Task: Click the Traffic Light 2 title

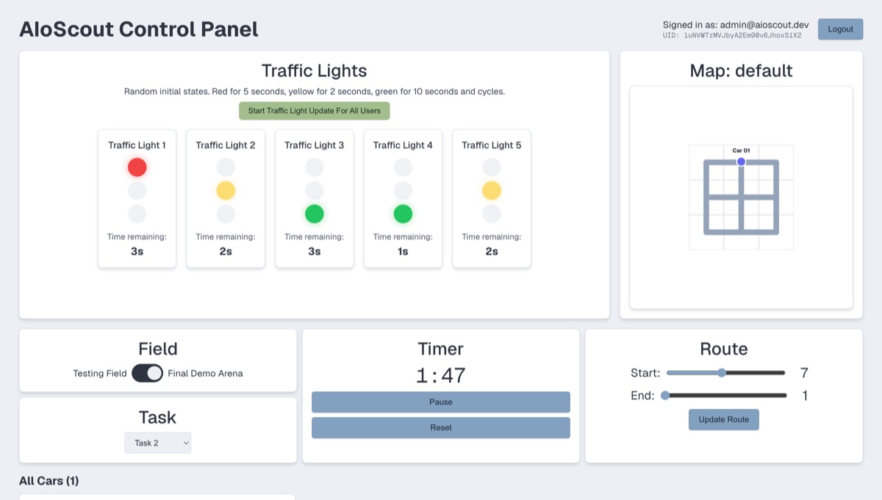Action: point(226,145)
